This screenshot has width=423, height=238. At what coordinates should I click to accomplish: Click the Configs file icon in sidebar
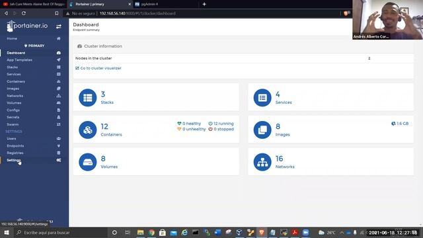(x=59, y=110)
